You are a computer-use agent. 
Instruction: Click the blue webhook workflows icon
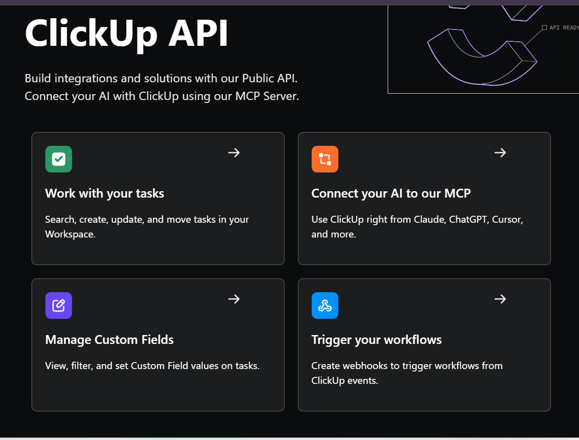(x=325, y=305)
